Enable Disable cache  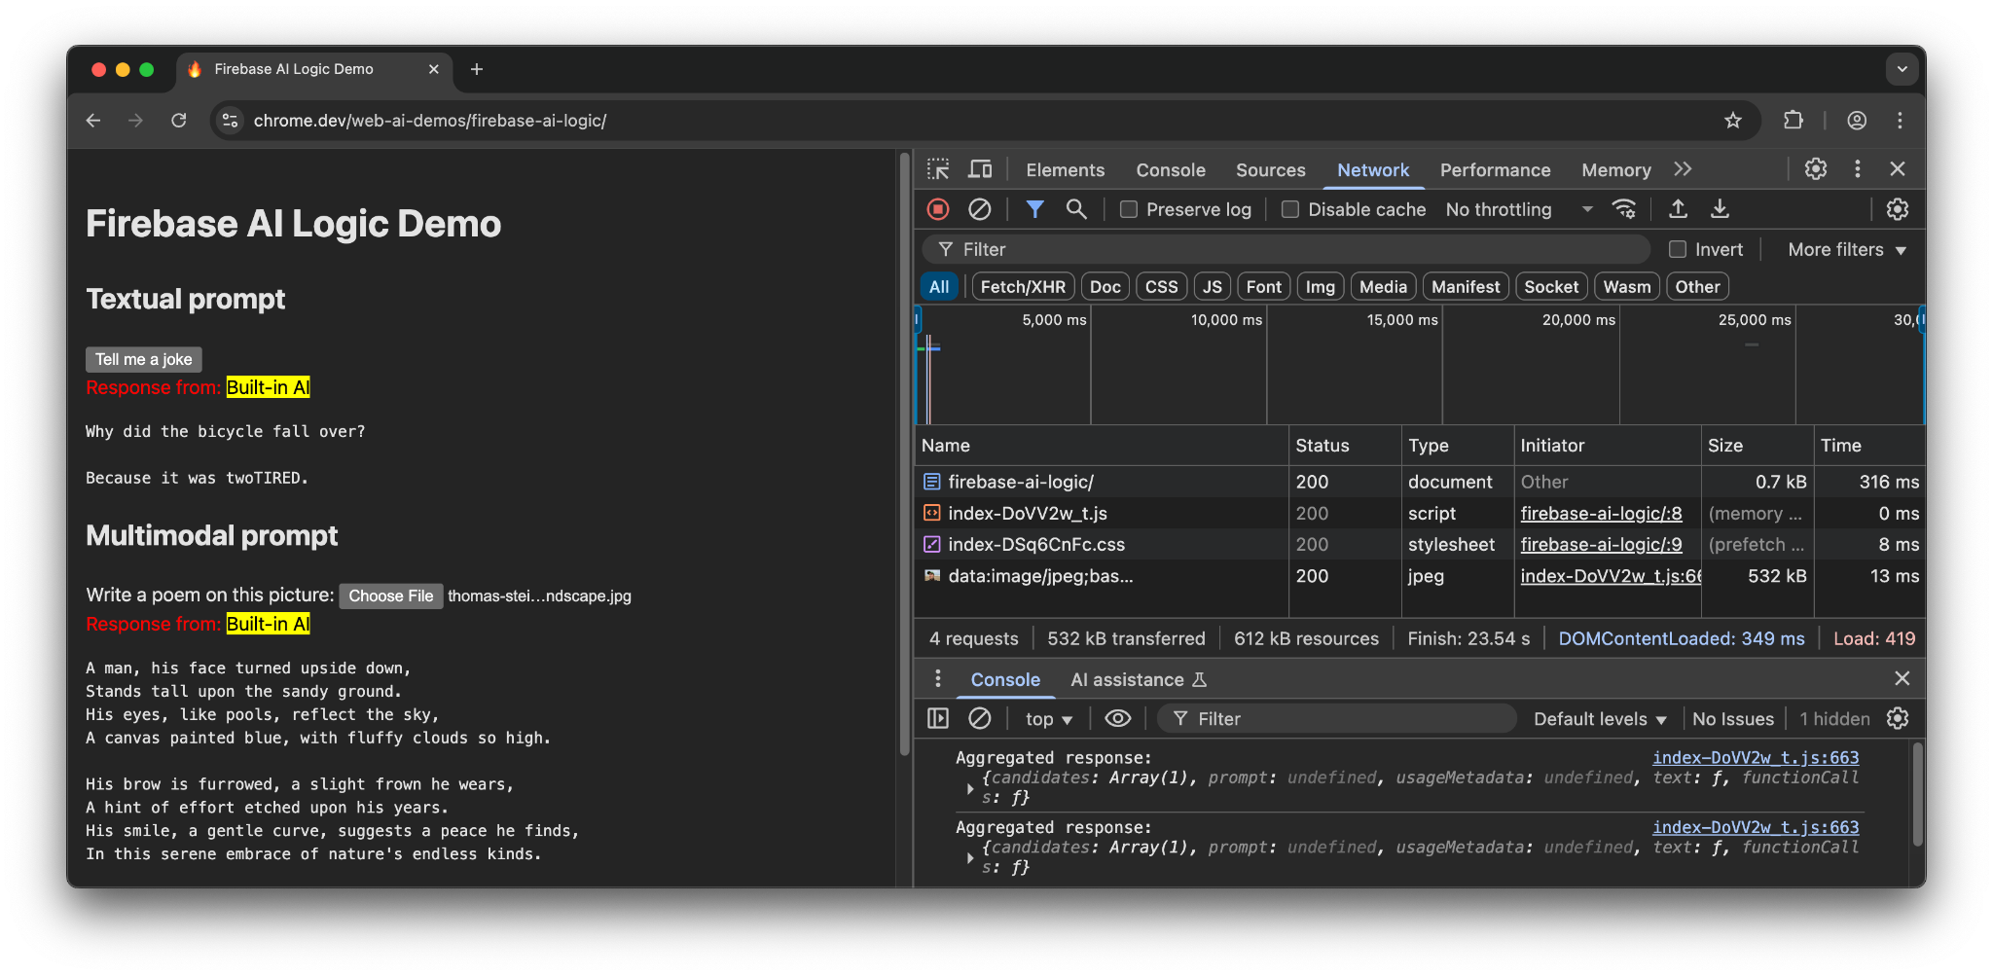click(1290, 209)
